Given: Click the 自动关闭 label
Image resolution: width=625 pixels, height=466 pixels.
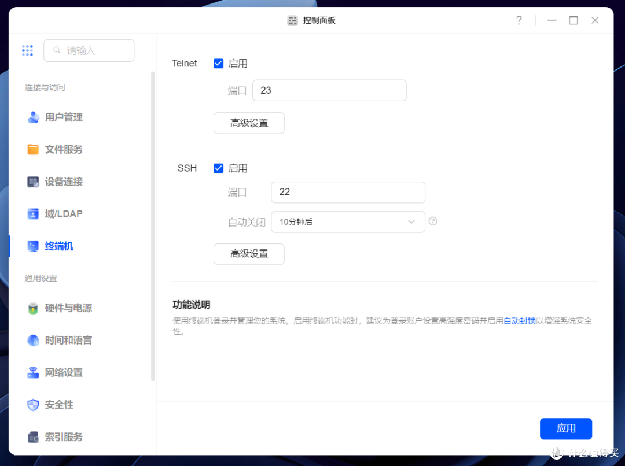Looking at the screenshot, I should (247, 222).
